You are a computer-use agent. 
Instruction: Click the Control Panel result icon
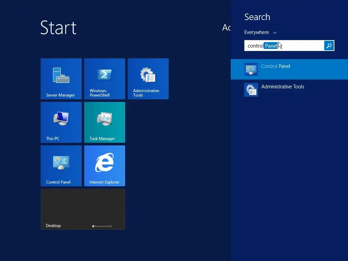(x=251, y=69)
